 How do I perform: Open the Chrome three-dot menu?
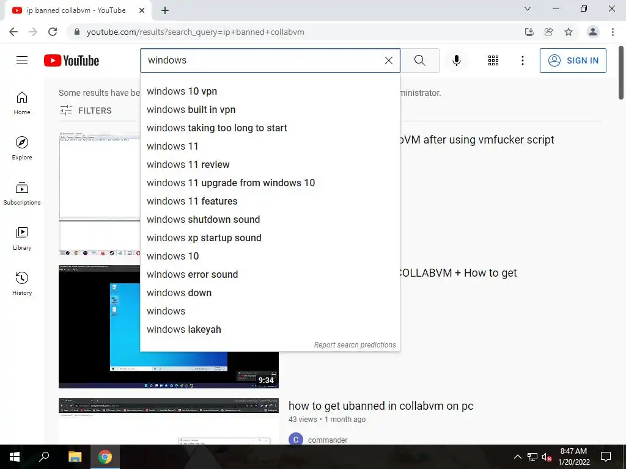(613, 32)
